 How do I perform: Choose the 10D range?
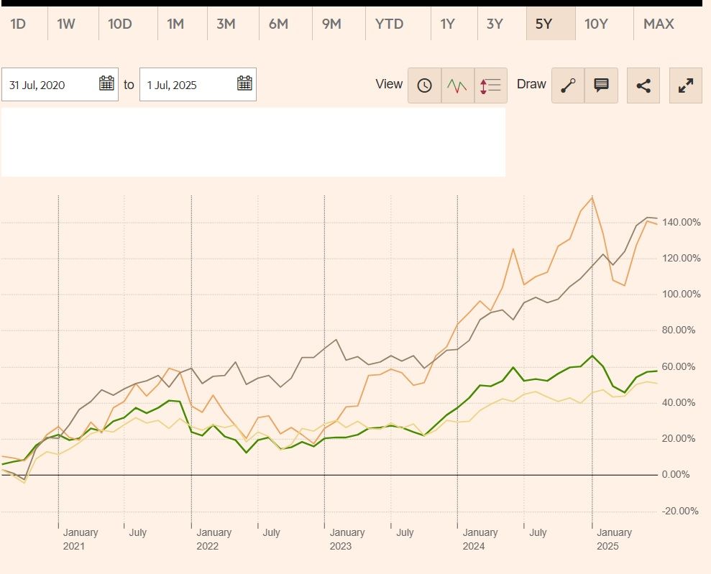[x=120, y=24]
